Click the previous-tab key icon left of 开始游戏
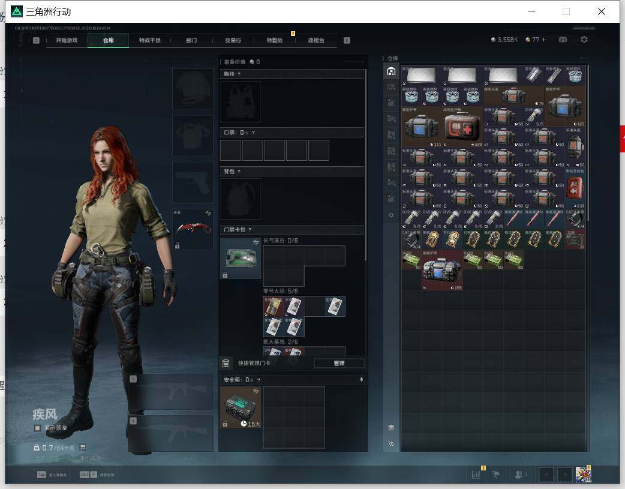Image resolution: width=625 pixels, height=489 pixels. (x=36, y=40)
